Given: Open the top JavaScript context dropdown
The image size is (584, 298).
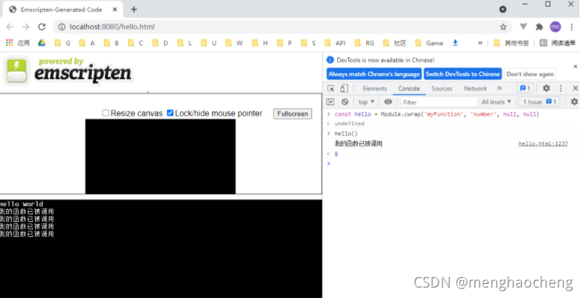Looking at the screenshot, I should tap(366, 102).
